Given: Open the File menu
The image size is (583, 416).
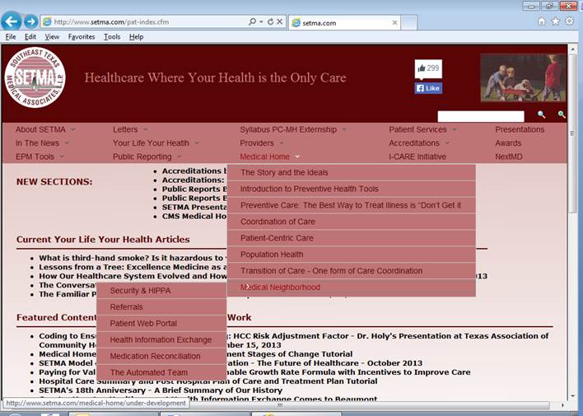Looking at the screenshot, I should point(11,37).
